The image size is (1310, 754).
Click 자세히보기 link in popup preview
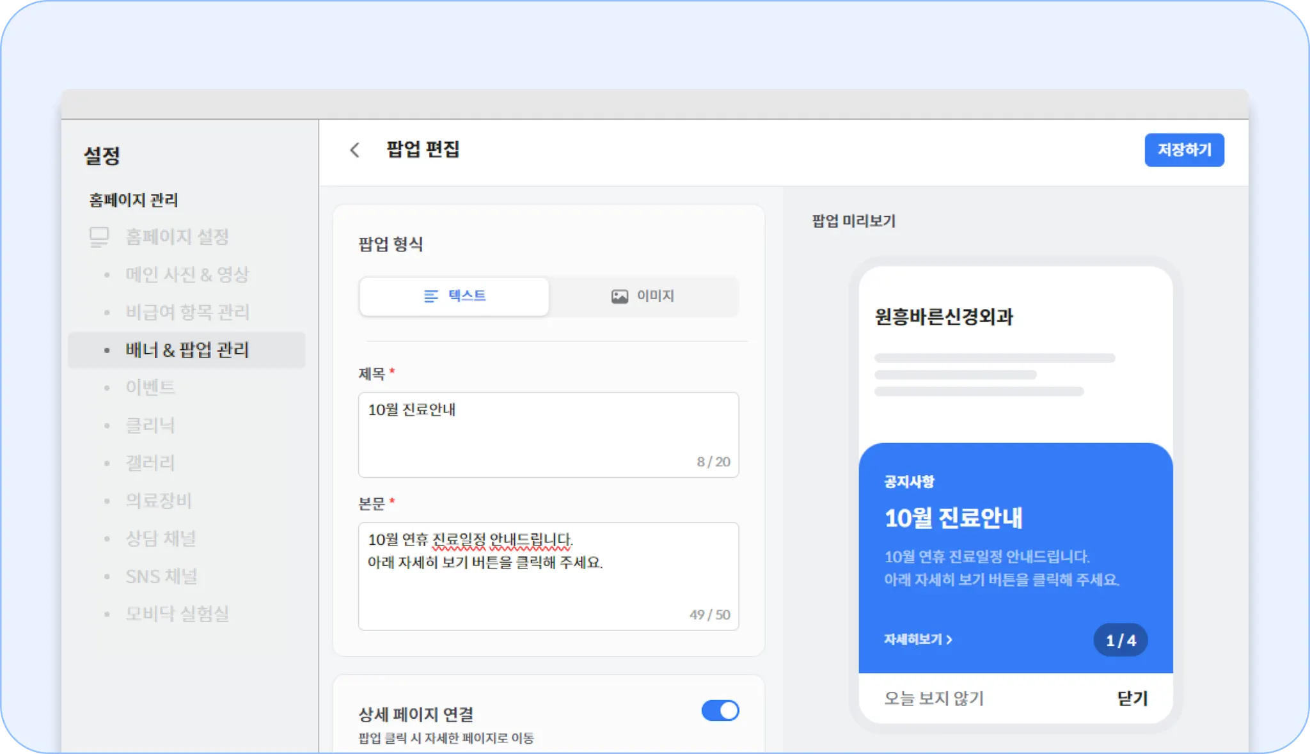[x=918, y=640]
